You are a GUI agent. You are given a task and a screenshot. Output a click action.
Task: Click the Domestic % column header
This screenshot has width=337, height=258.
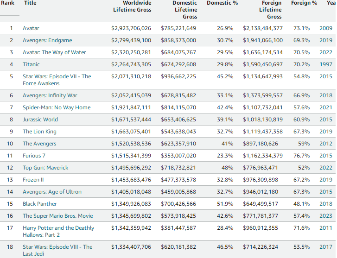coord(222,3)
